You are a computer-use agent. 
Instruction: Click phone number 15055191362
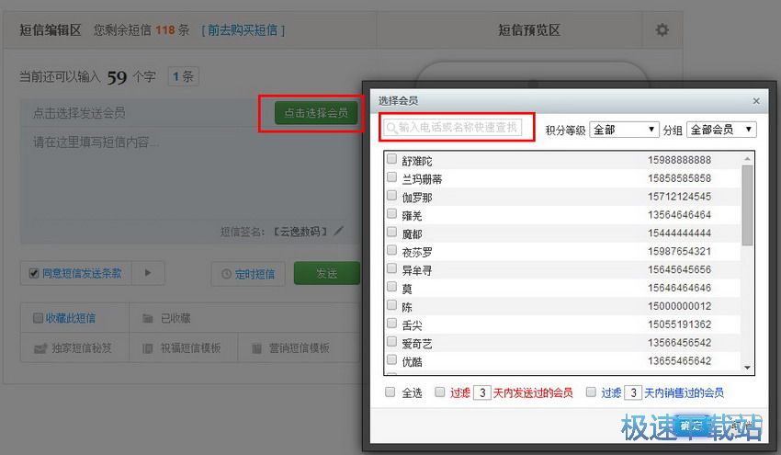pyautogui.click(x=679, y=324)
